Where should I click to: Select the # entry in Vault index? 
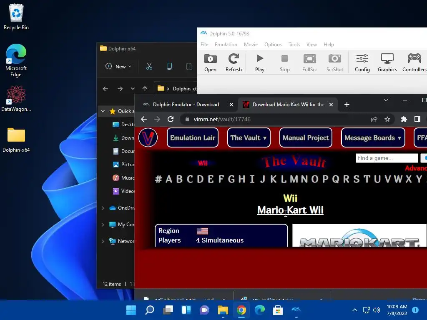point(158,179)
